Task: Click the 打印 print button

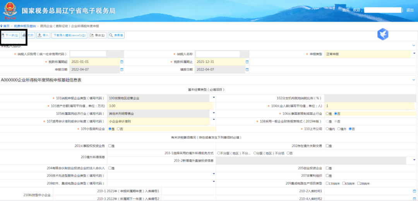Action: point(29,35)
